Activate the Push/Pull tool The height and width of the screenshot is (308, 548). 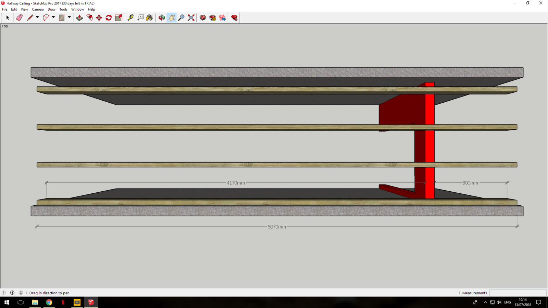pyautogui.click(x=79, y=18)
